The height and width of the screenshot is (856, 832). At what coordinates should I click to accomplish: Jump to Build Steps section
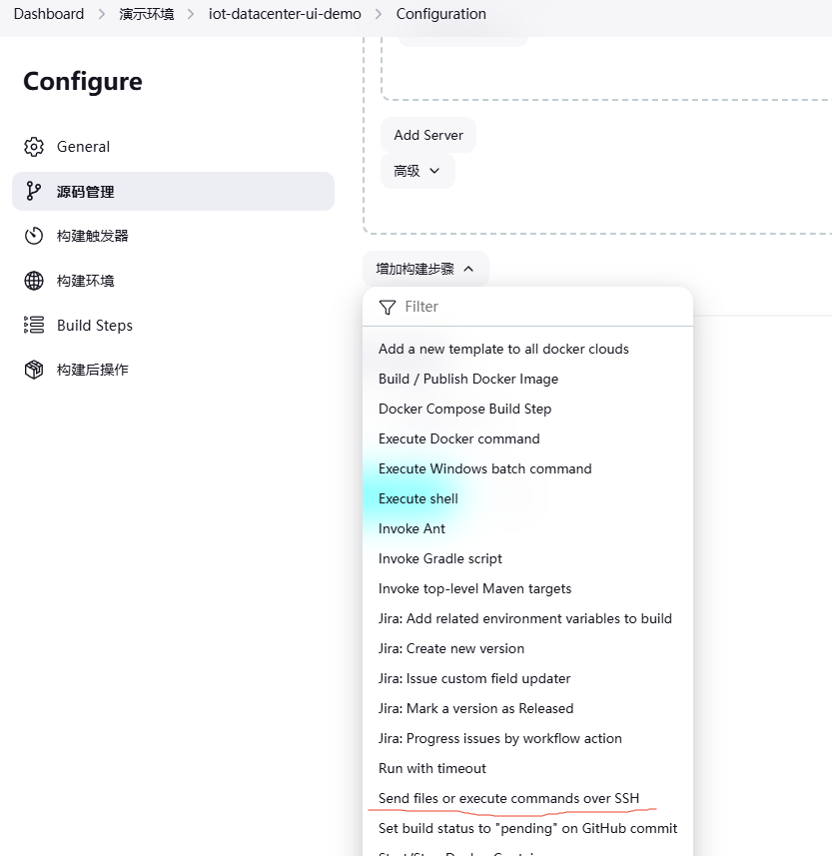173,325
